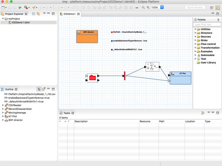Click _defaultInferredWidthTo1=true in Outline
The width and height of the screenshot is (222, 166).
click(x=24, y=101)
